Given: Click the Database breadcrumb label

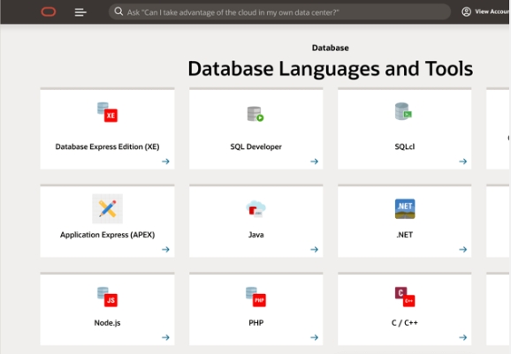Looking at the screenshot, I should [330, 48].
